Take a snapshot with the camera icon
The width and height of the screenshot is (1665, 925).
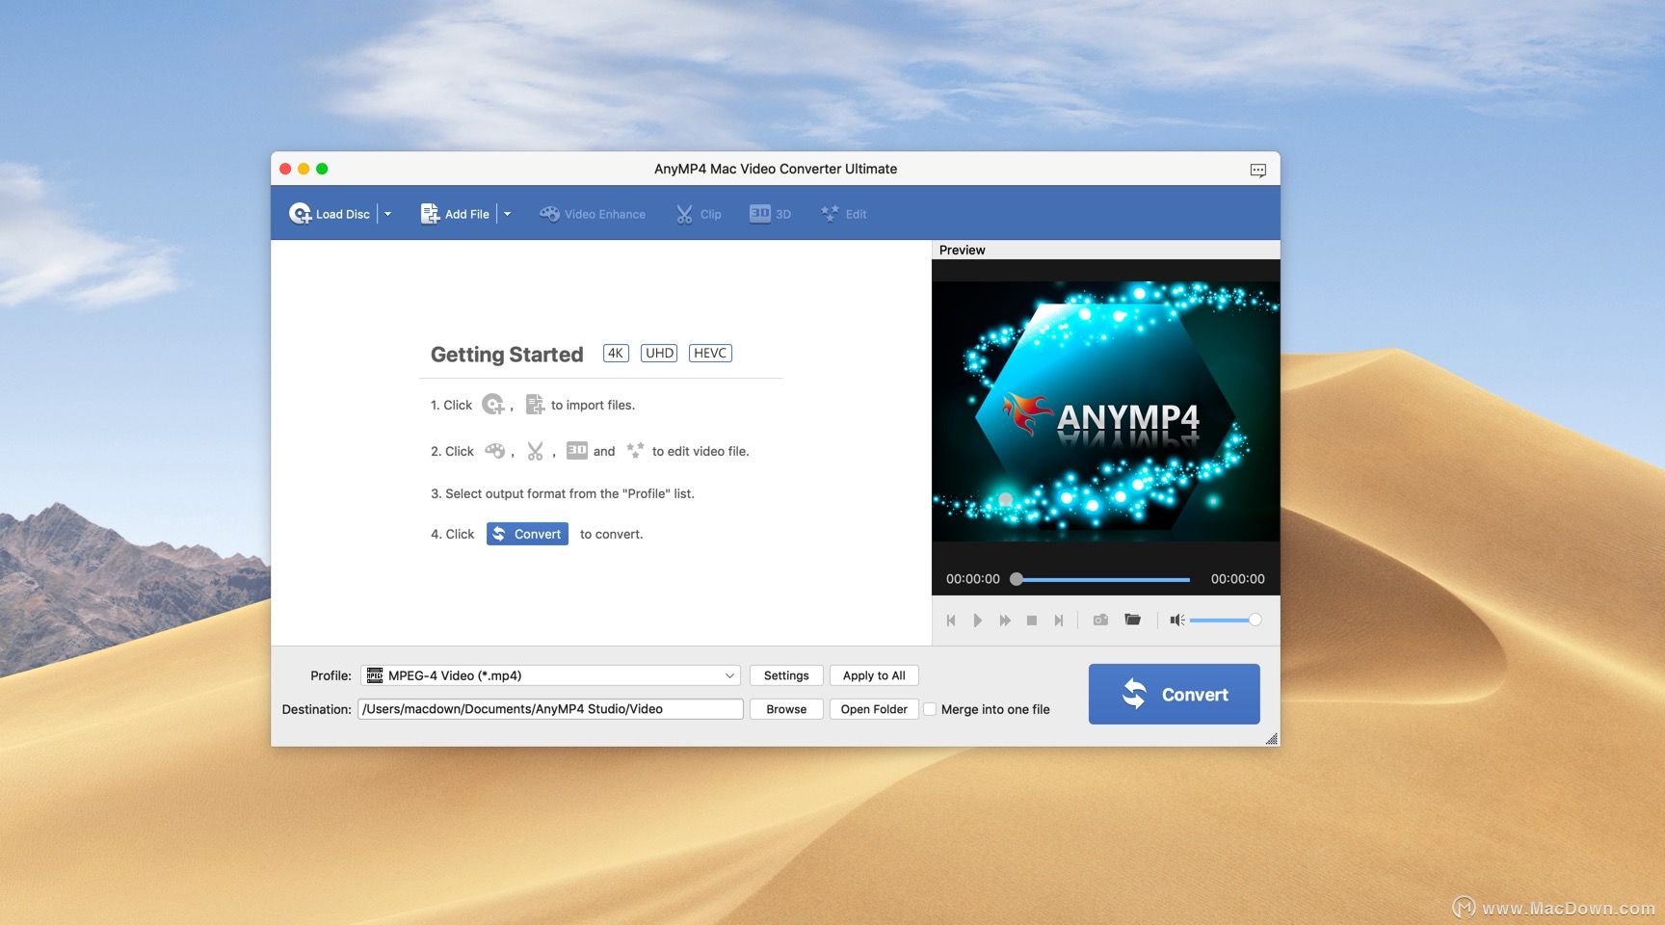[x=1100, y=620]
